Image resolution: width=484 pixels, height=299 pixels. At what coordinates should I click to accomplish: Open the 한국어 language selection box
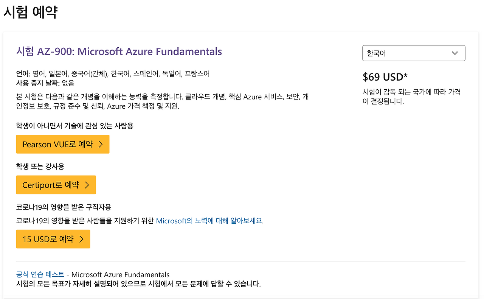click(414, 53)
